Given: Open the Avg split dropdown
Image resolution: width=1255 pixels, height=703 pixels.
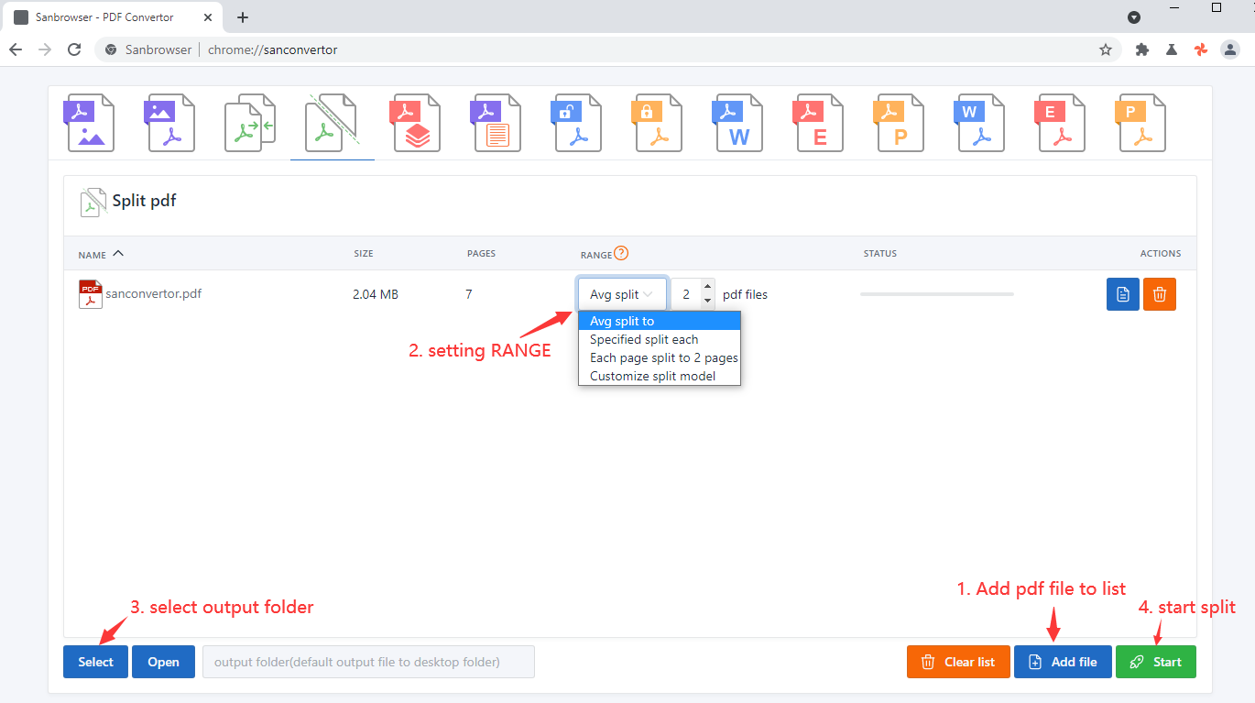Looking at the screenshot, I should pos(622,293).
